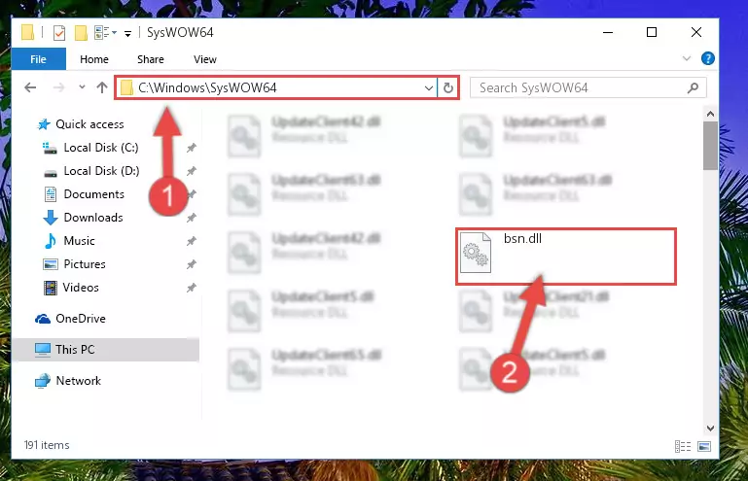Open the Customize Quick Access Toolbar dropdown arrow

pyautogui.click(x=127, y=33)
